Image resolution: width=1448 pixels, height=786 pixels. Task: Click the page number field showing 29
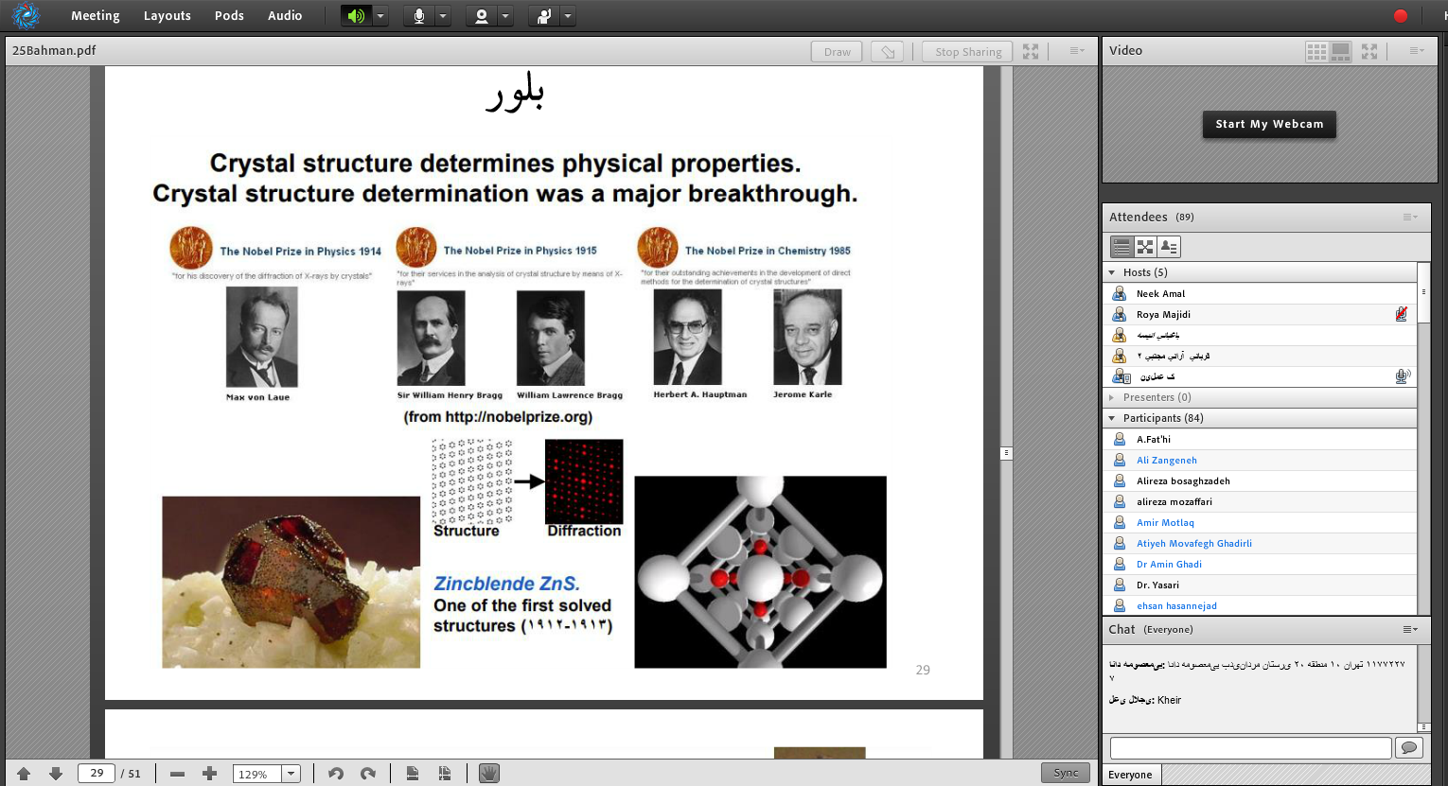(x=97, y=773)
